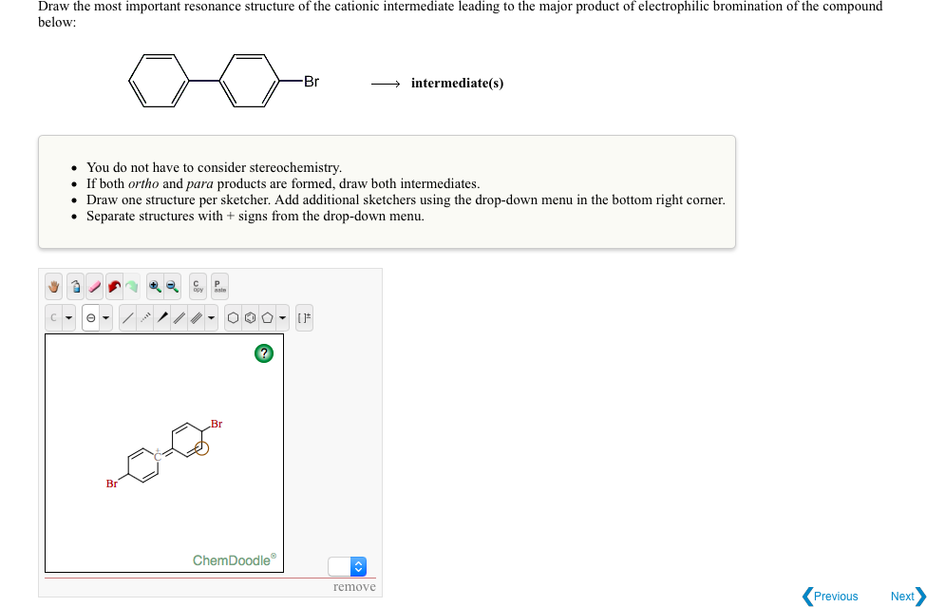
Task: Select the benzene ring tool
Action: pos(248,316)
